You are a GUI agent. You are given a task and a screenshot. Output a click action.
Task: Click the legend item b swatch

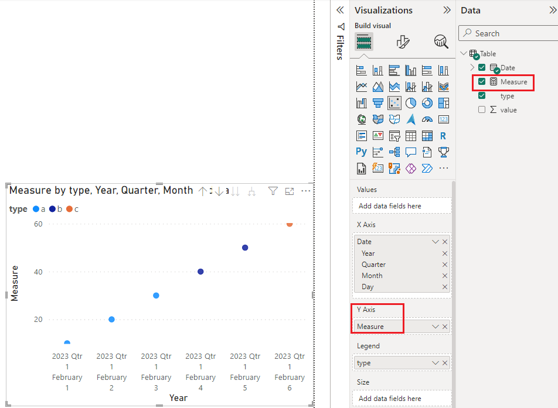click(52, 209)
